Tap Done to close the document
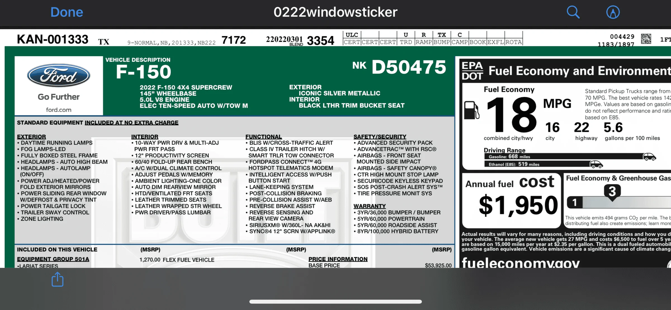Viewport: 671px width, 310px height. tap(67, 12)
